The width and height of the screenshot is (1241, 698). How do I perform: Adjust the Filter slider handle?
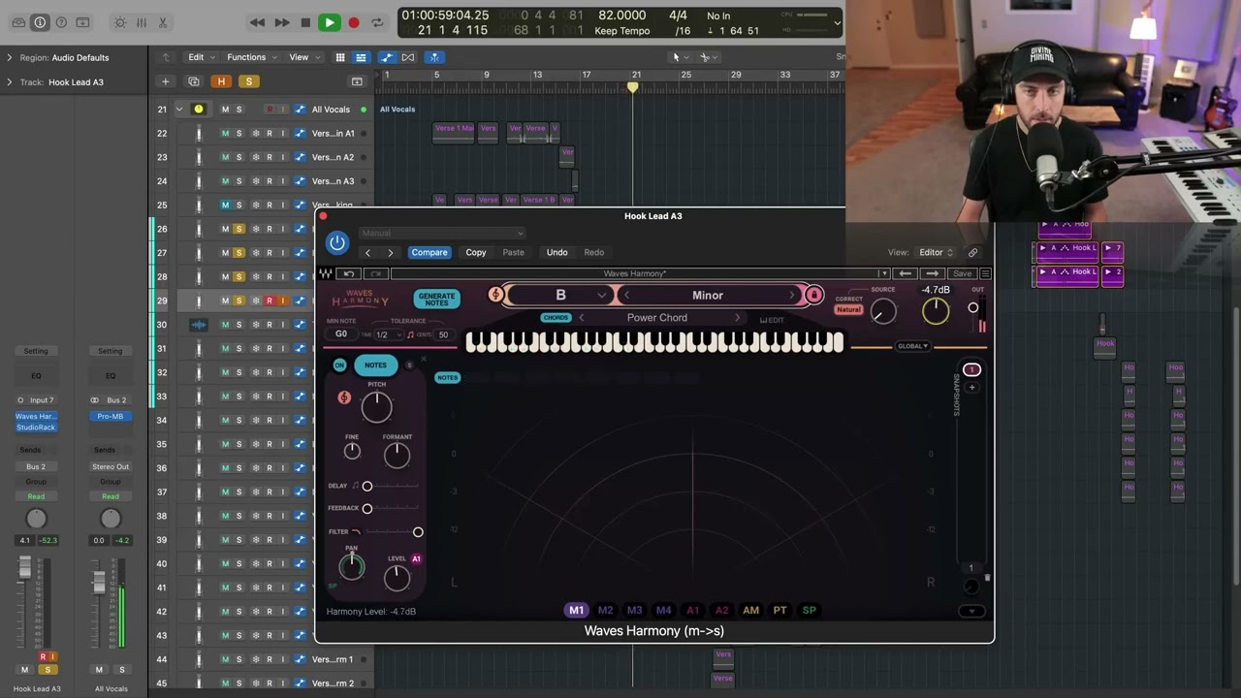tap(418, 531)
